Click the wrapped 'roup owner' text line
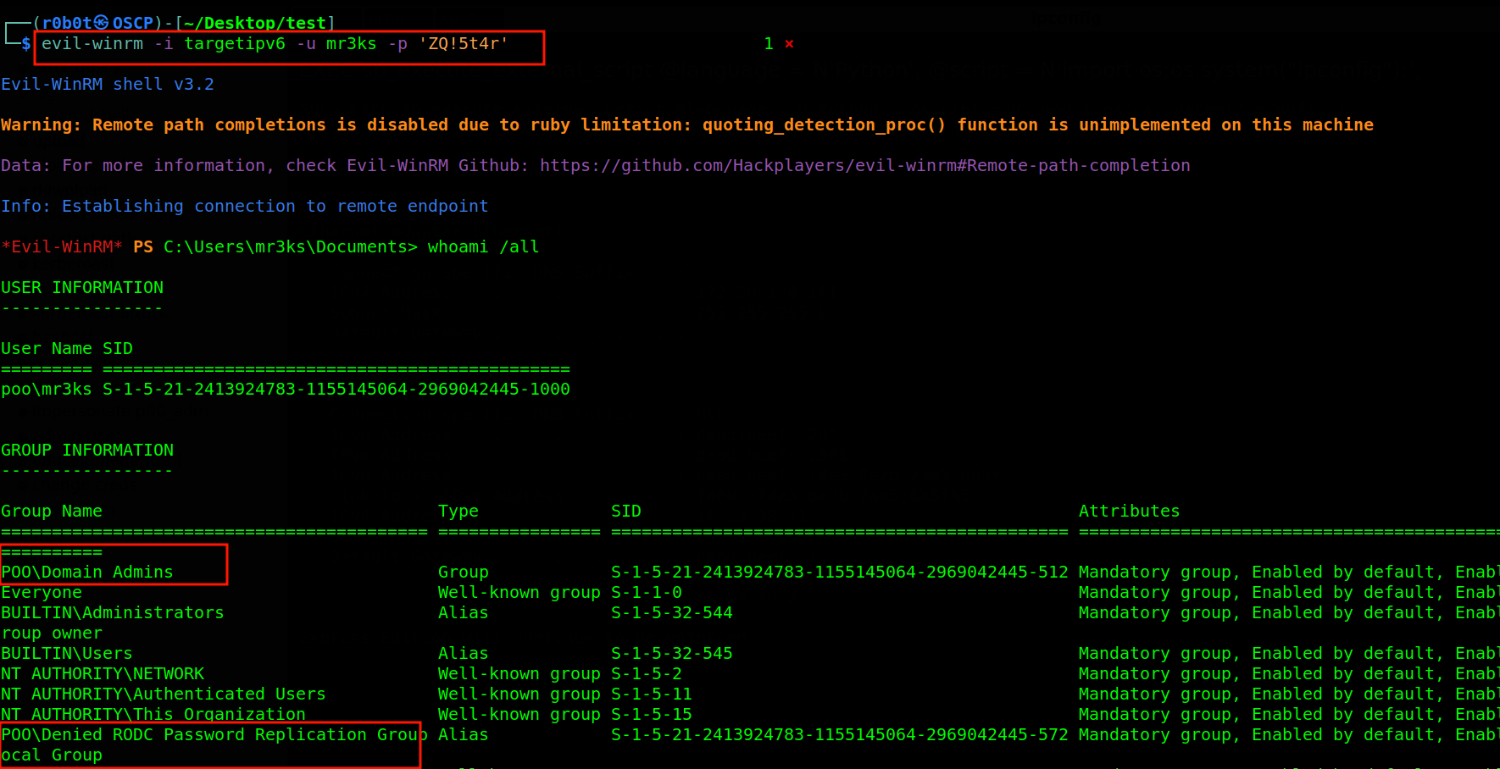 pyautogui.click(x=52, y=633)
